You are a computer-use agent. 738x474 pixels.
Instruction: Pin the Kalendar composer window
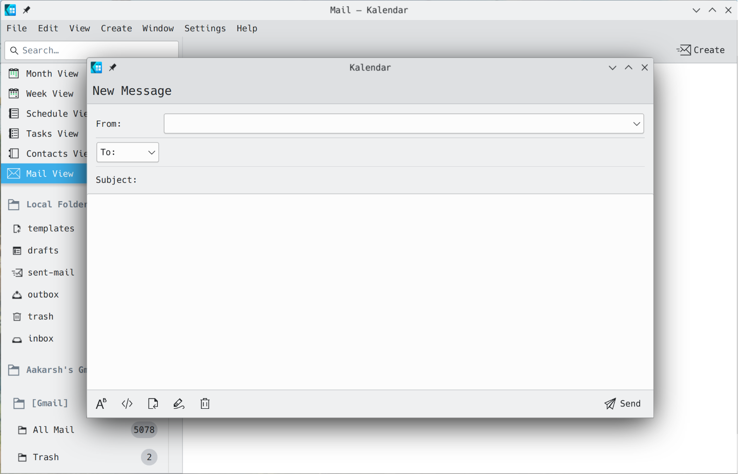click(112, 67)
